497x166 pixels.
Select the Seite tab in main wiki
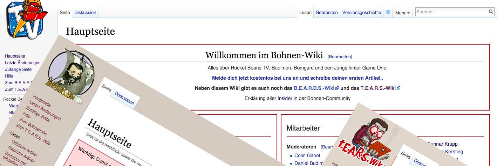pyautogui.click(x=65, y=12)
